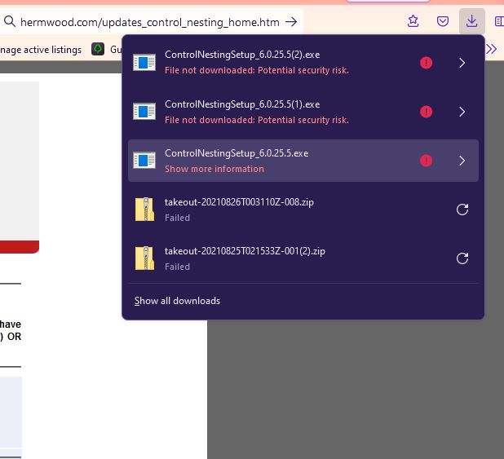Click 'Show more information' under ControlNestingSetup_6.0.25.5.exe
The height and width of the screenshot is (459, 504).
(214, 169)
